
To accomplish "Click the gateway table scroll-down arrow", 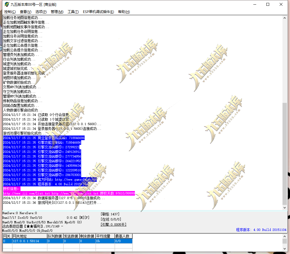I will pos(285,249).
